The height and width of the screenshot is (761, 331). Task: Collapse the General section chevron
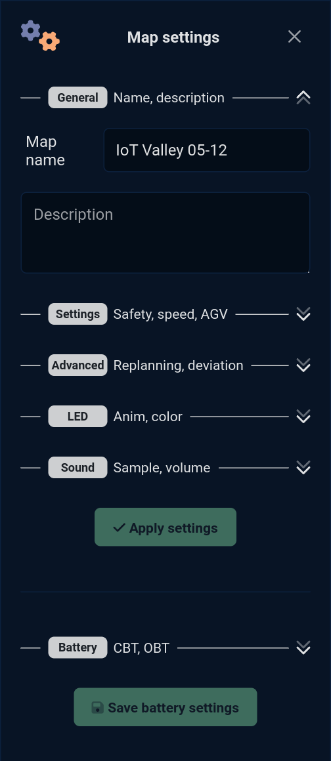pos(303,98)
